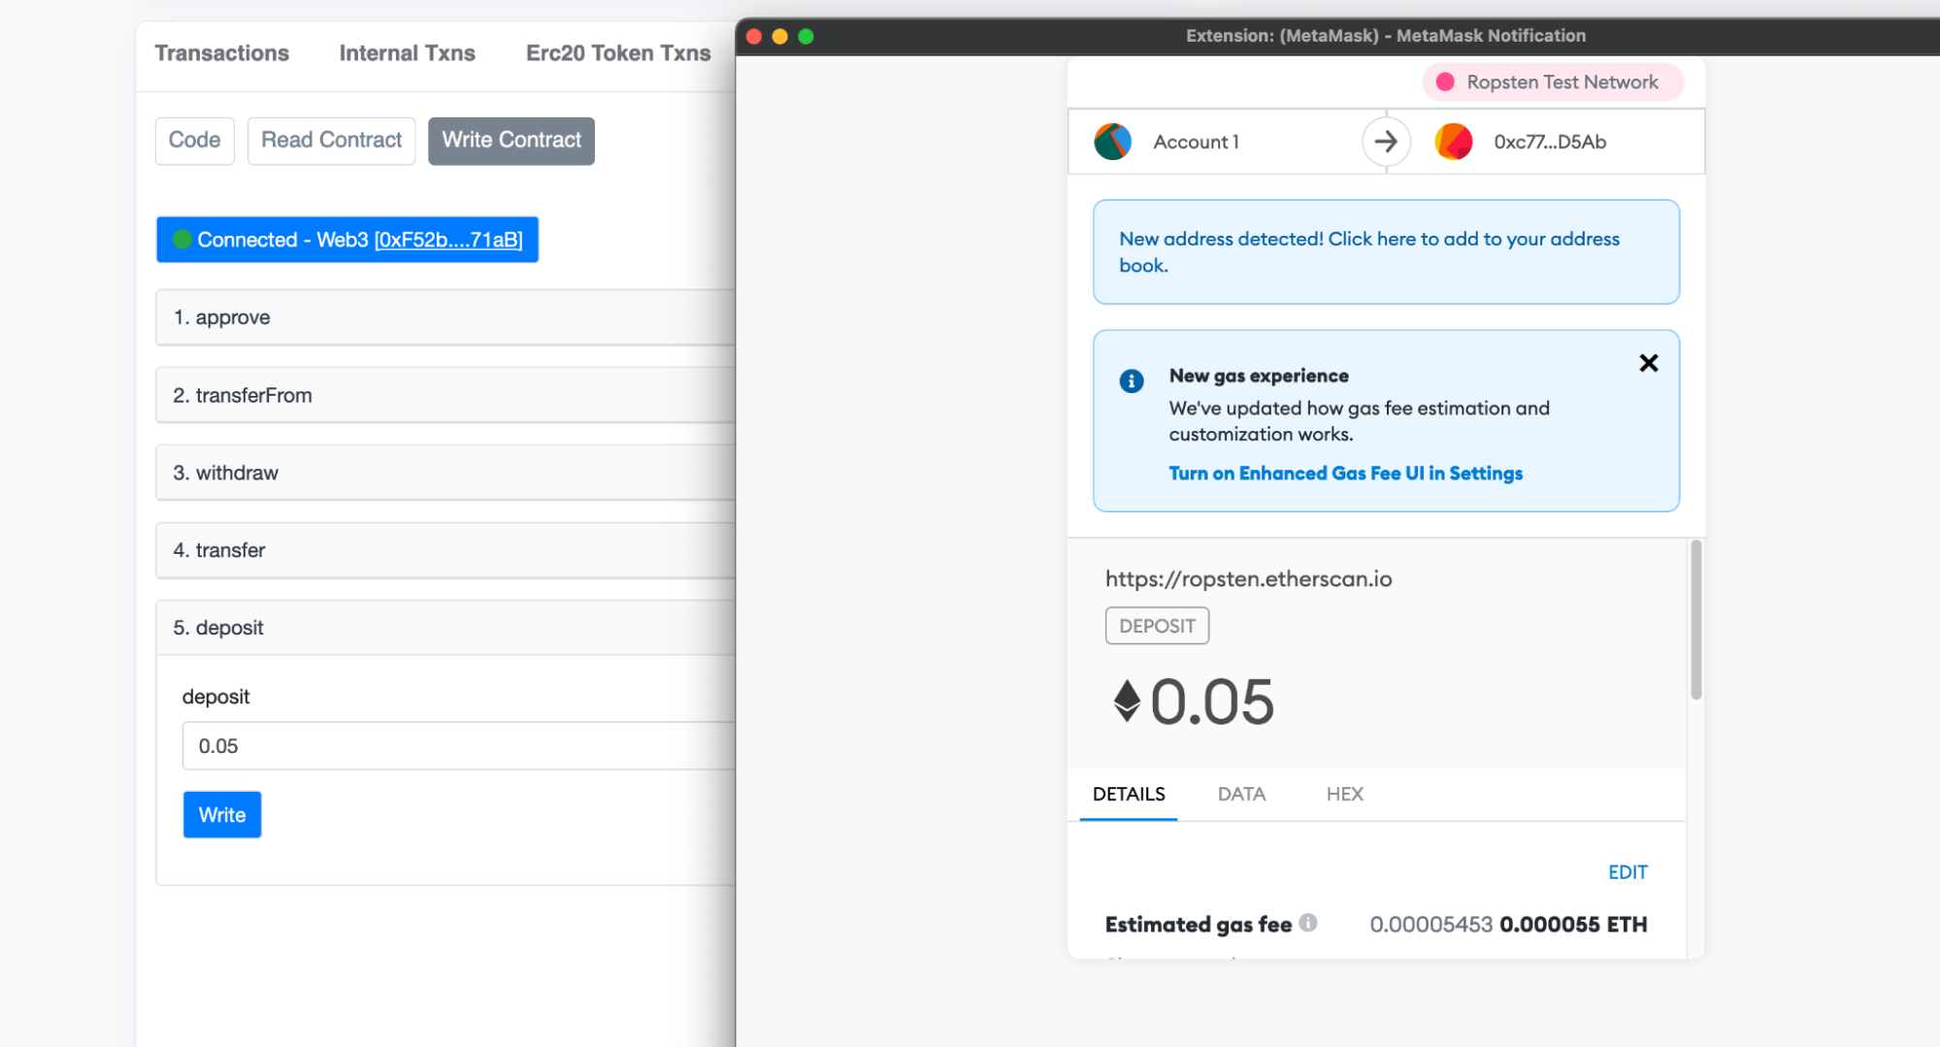Screen dimensions: 1940x1047
Task: Click the blue info icon in gas notice
Action: (x=1131, y=380)
